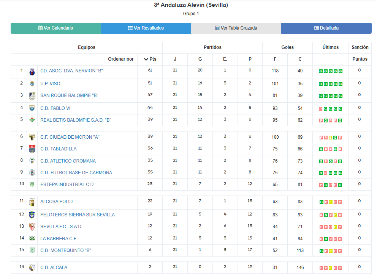Open REAL BETIS BALOMPIE S.A.D. "B" link
The height and width of the screenshot is (277, 377).
(x=76, y=120)
